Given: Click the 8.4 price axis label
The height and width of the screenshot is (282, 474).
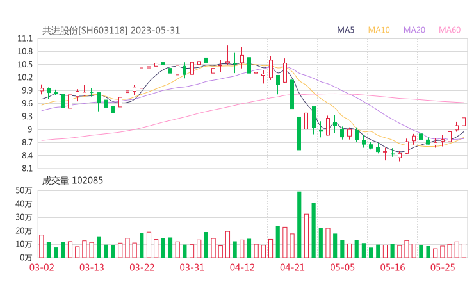Looking at the screenshot, I should tap(27, 156).
